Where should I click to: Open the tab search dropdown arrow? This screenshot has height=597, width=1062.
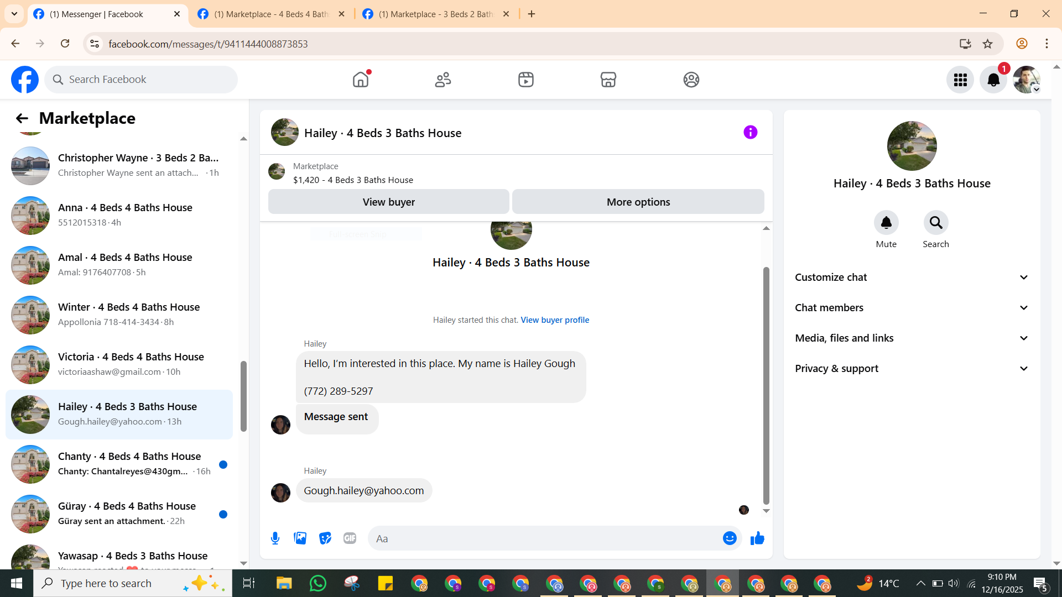[14, 14]
